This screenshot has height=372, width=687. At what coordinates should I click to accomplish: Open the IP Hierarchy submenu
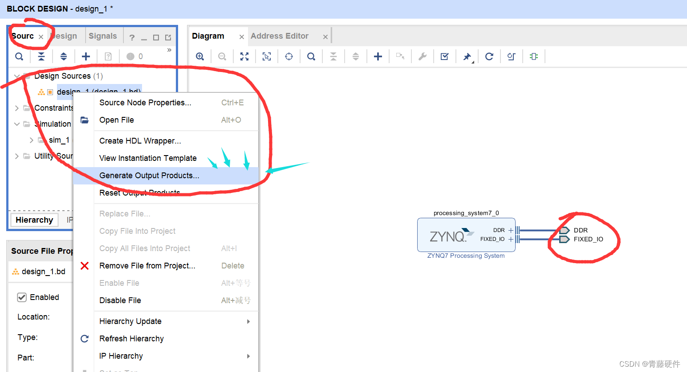pyautogui.click(x=166, y=356)
